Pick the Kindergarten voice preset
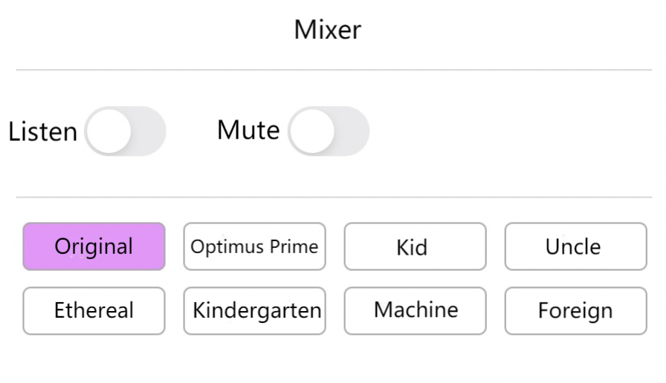 (x=254, y=310)
